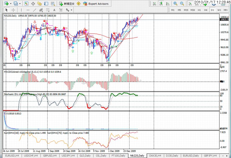Open the New Chart dropdown arrow
231x158 pixels.
(11, 4)
